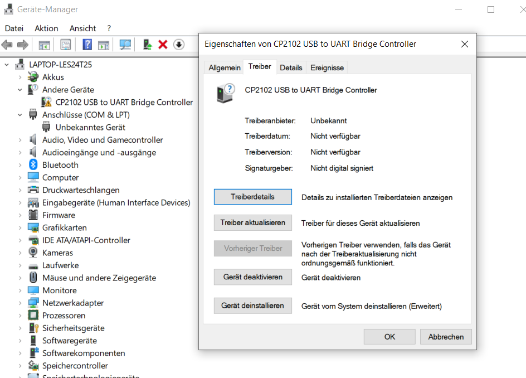Click the properties toolbar icon
This screenshot has width=526, height=378.
66,45
